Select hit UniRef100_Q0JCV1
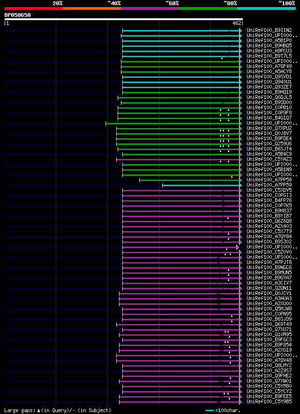300x414 pixels. 269,294
